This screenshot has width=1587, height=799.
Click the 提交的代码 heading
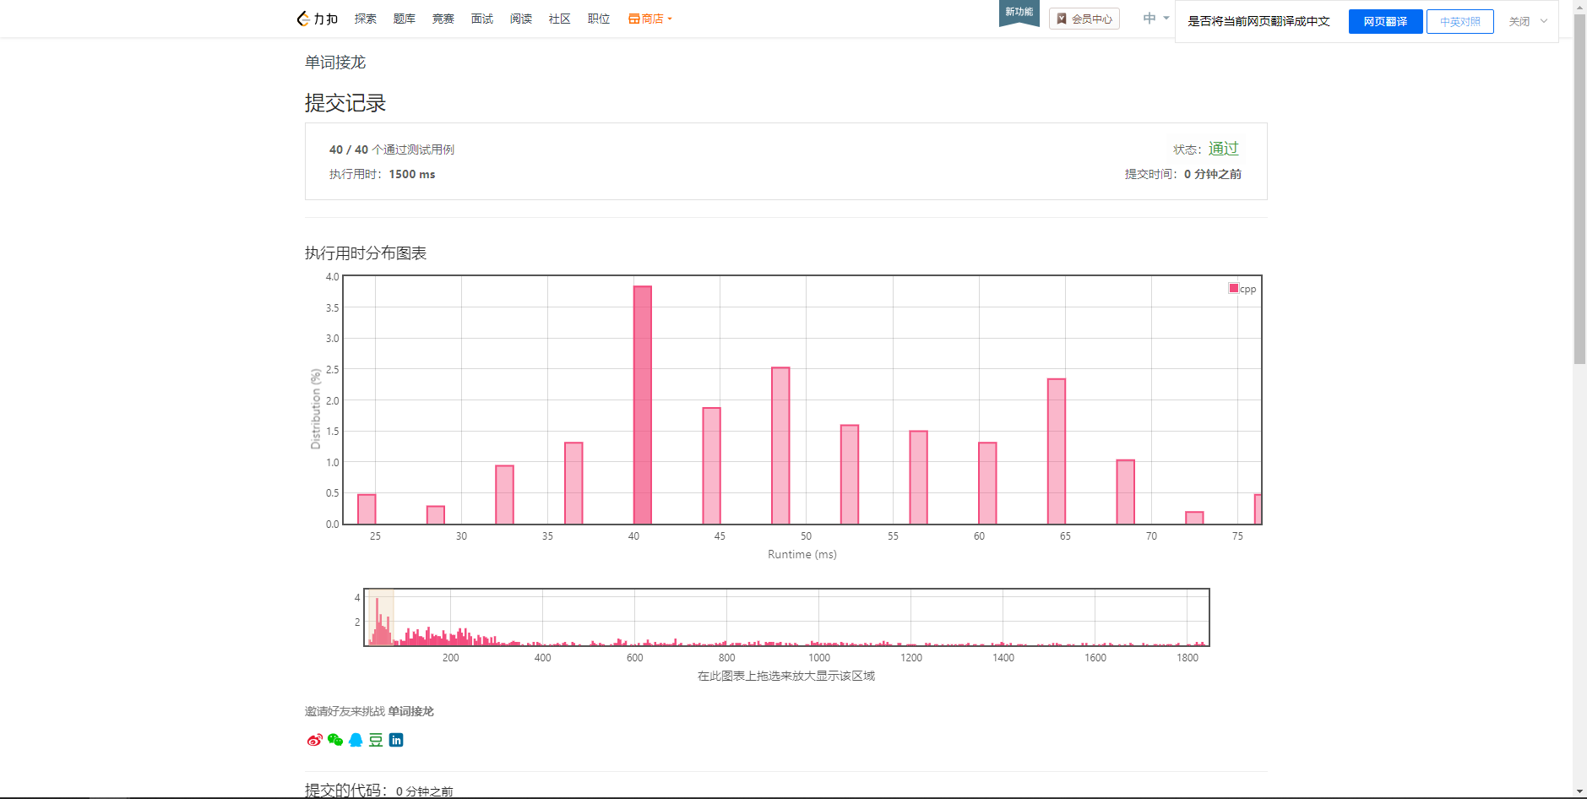pos(345,791)
